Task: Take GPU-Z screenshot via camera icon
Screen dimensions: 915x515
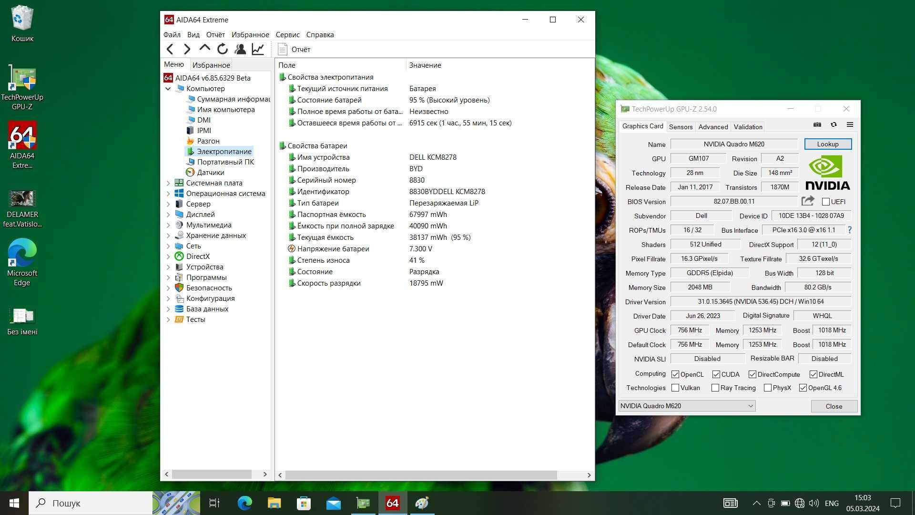Action: [x=817, y=124]
